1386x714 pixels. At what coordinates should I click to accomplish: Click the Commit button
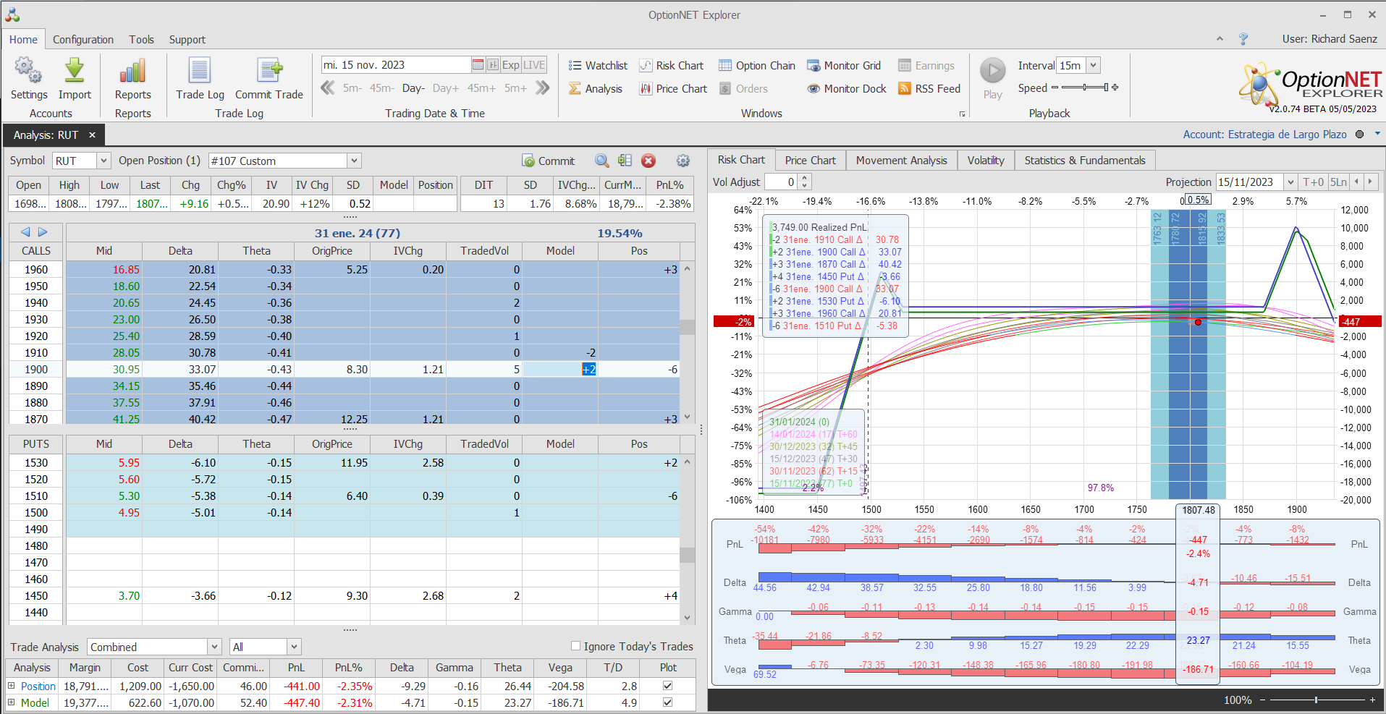pyautogui.click(x=548, y=161)
